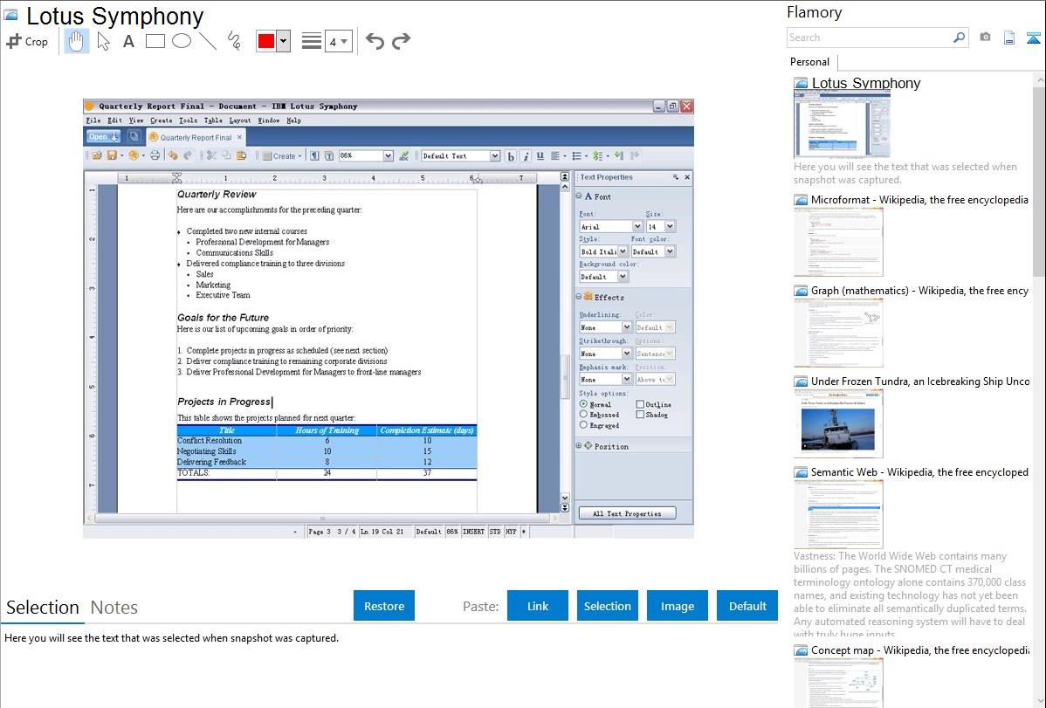The width and height of the screenshot is (1046, 708).
Task: Open the Personal tab in Flamory
Action: coord(810,62)
